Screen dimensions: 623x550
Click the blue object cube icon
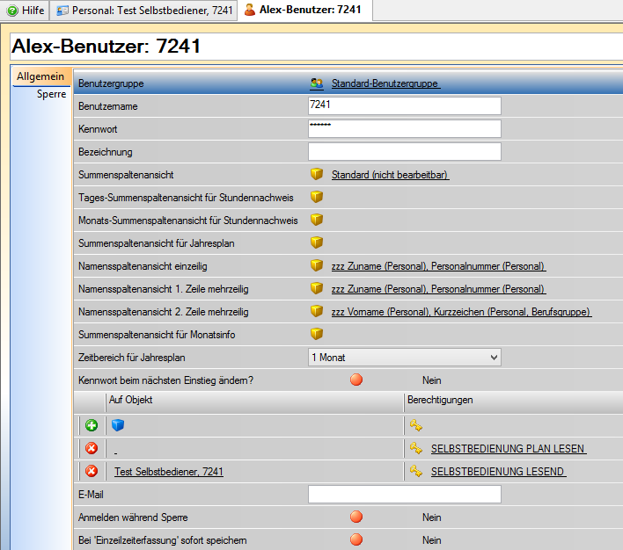(x=119, y=425)
